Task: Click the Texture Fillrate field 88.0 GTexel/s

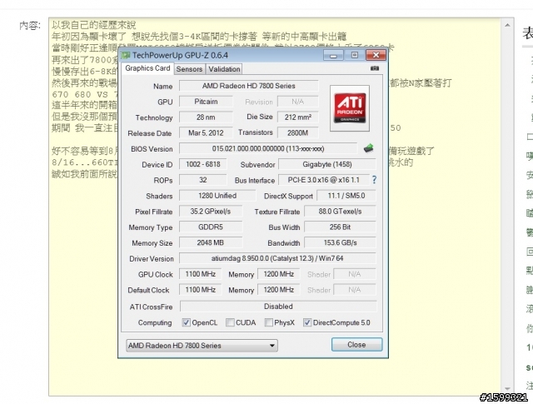Action: tap(340, 212)
